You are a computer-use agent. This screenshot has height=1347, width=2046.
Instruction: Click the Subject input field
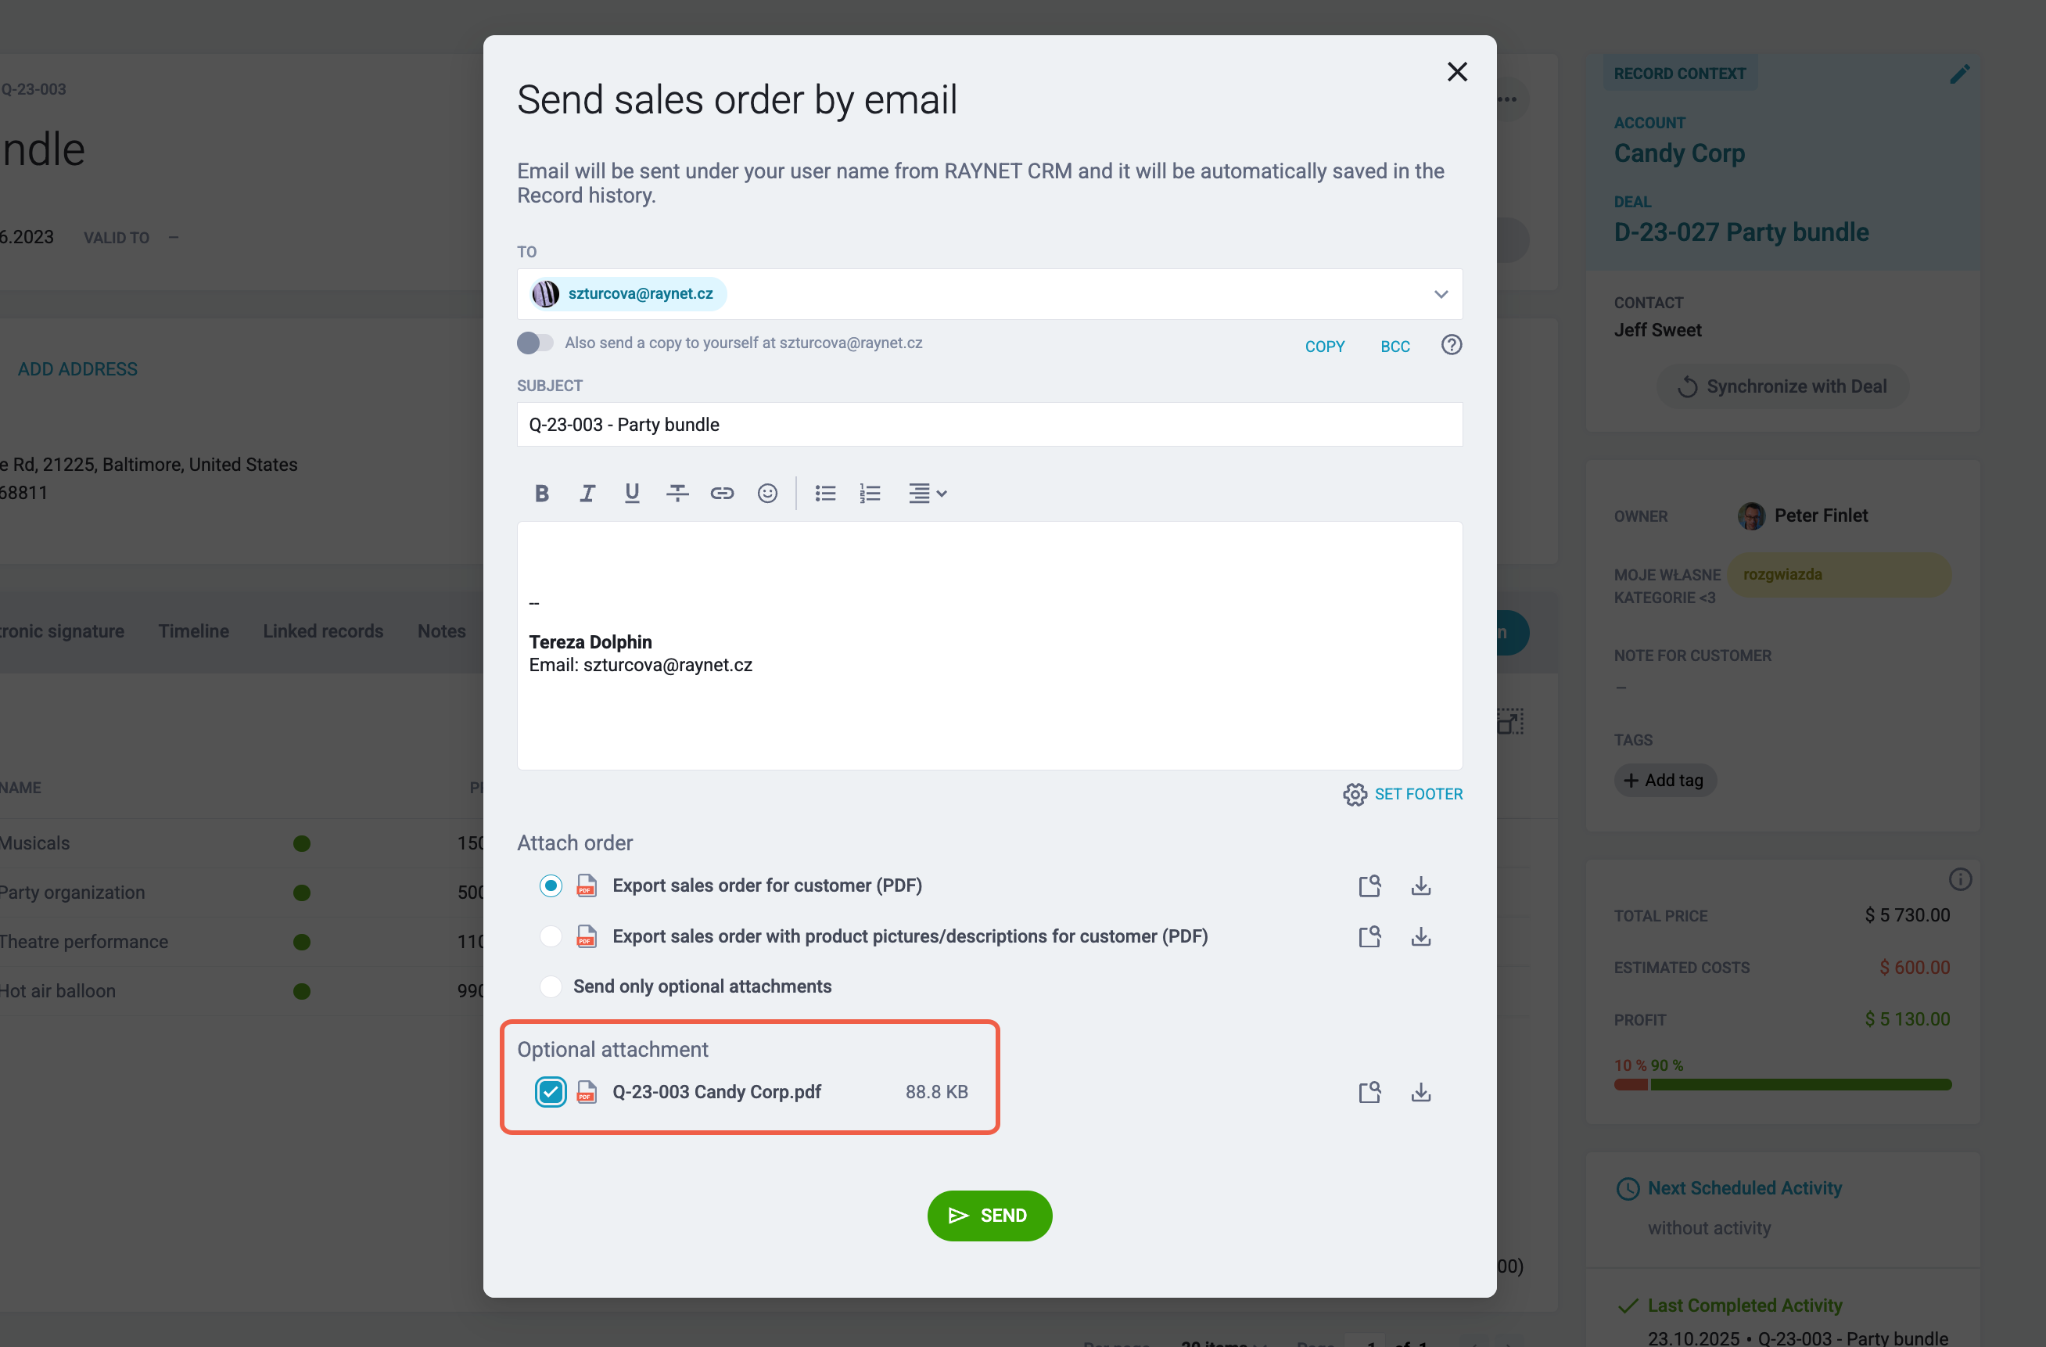[x=989, y=425]
